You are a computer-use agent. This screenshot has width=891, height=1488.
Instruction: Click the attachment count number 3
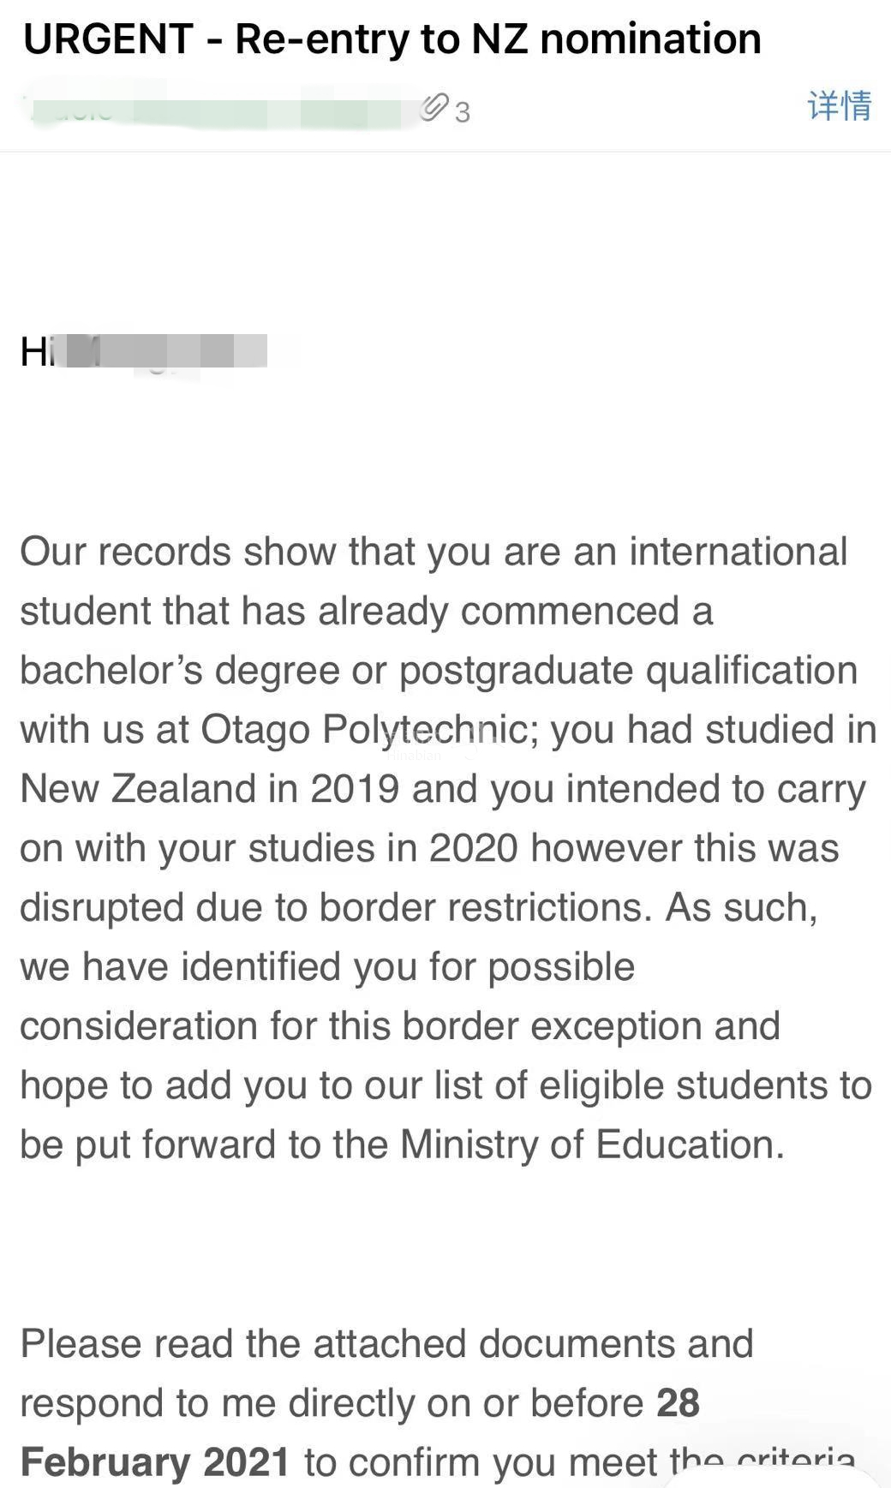point(463,112)
